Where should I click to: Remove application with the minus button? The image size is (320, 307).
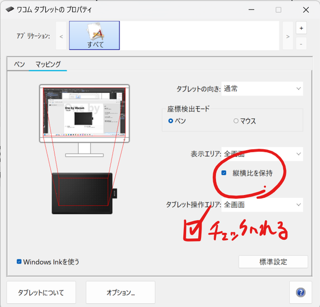click(301, 44)
